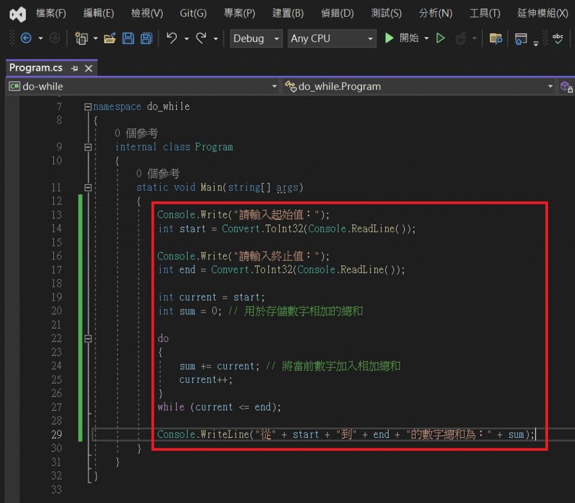
Task: Click the hot reload flame icon
Action: [460, 38]
